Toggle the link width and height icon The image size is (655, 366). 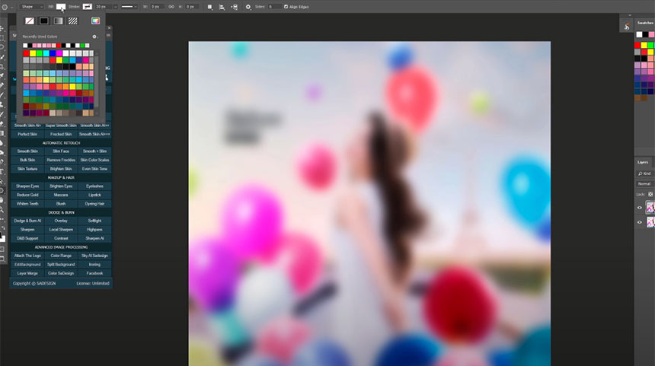(x=171, y=7)
